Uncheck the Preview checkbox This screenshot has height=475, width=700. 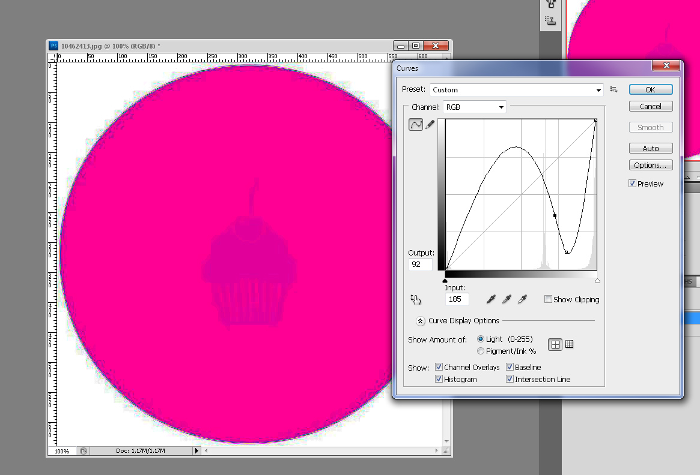pyautogui.click(x=632, y=184)
